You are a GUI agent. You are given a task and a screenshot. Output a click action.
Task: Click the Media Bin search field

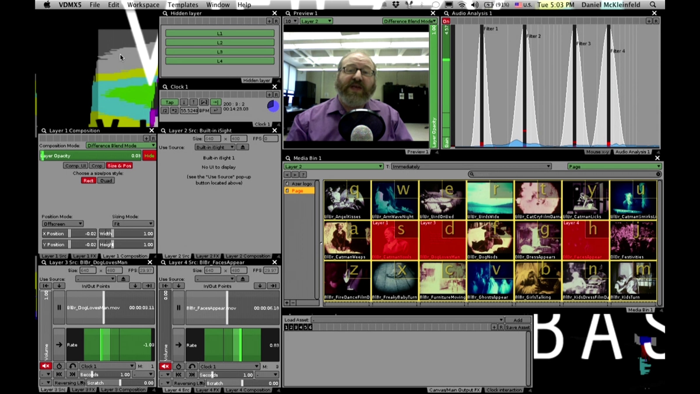click(x=565, y=174)
